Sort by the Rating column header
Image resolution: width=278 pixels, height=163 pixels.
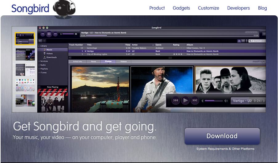tap(176, 45)
